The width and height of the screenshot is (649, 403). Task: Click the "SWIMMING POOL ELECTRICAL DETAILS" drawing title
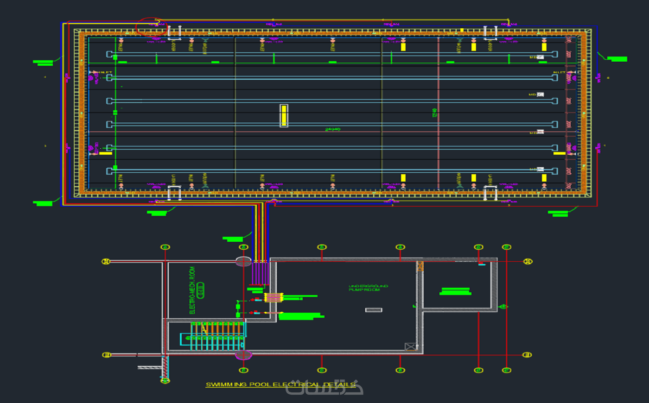(x=280, y=384)
